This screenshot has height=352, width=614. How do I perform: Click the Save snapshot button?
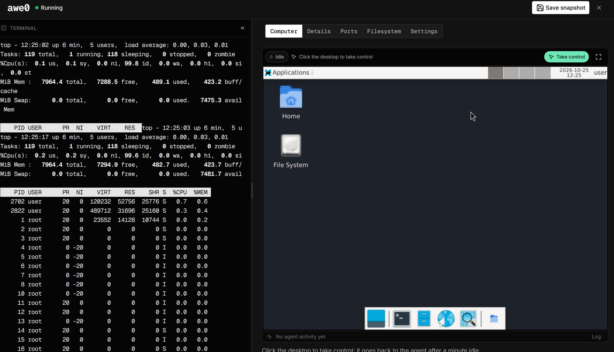click(560, 8)
